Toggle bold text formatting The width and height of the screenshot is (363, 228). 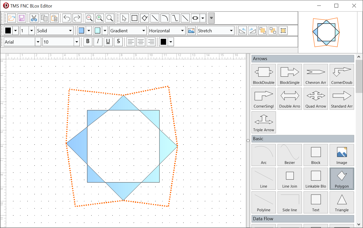pos(88,42)
